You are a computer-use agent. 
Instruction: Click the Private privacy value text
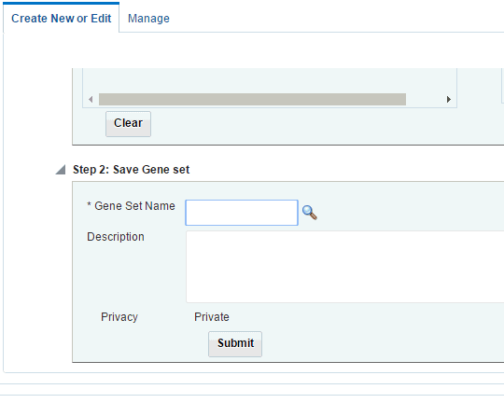point(212,317)
